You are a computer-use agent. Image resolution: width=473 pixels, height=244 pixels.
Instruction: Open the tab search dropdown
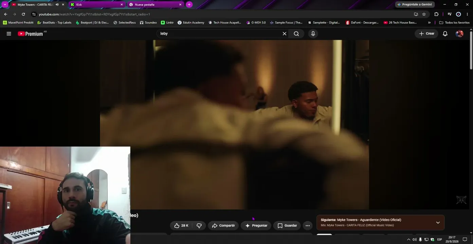coord(5,4)
